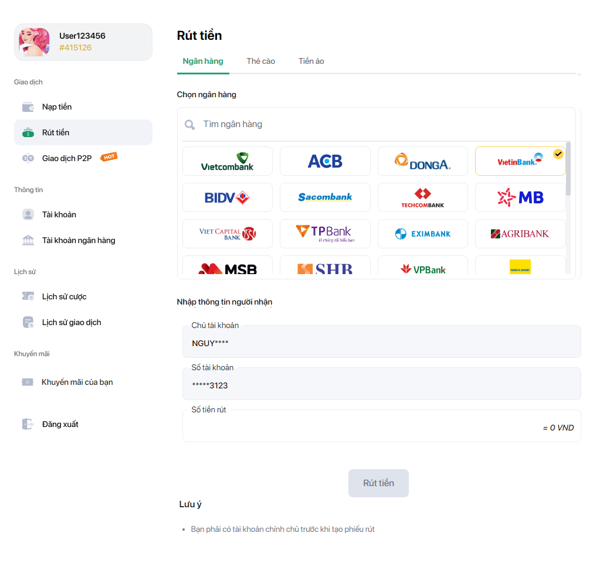Screen dimensions: 600x567
Task: Focus the Tìm ngân hàng search field
Action: click(376, 125)
